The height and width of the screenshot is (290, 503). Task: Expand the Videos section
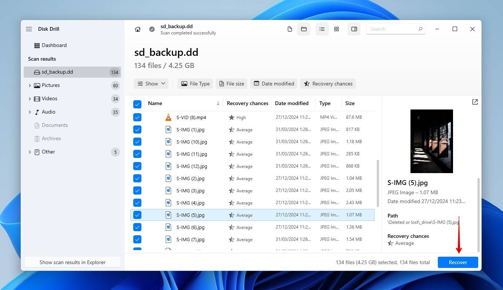click(x=30, y=98)
